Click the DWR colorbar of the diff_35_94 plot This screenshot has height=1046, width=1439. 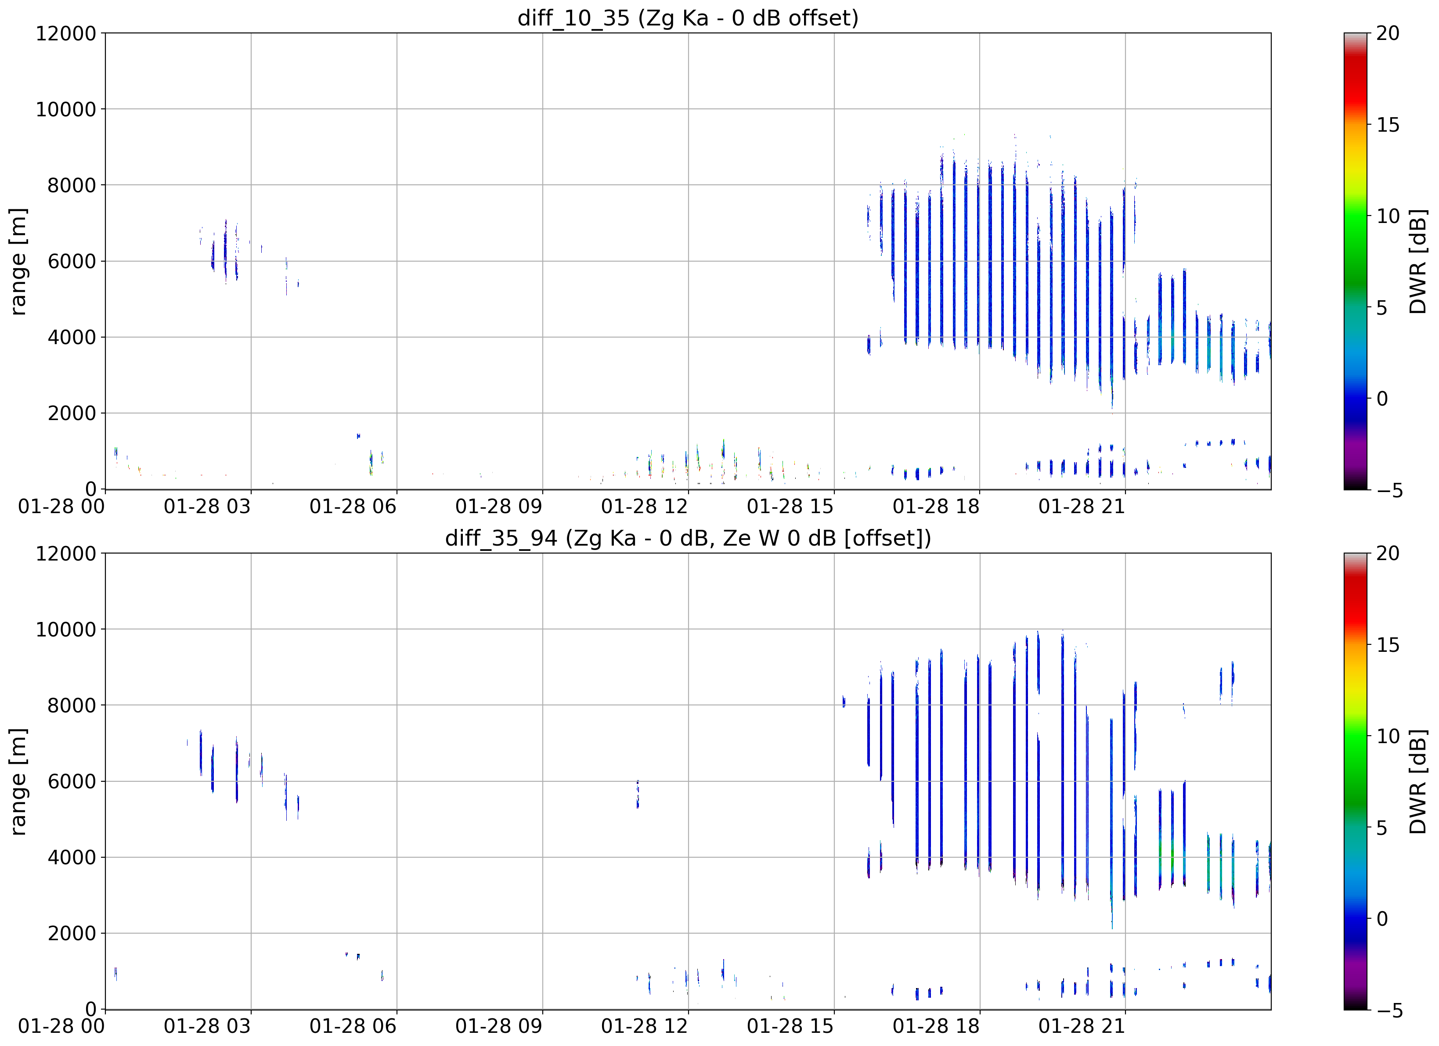(x=1356, y=781)
